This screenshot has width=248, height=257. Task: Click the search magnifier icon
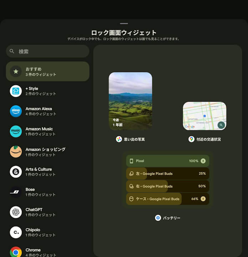pos(12,51)
